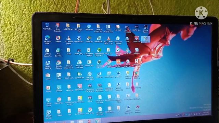Open Control Panel desktop icon

pyautogui.click(x=49, y=102)
